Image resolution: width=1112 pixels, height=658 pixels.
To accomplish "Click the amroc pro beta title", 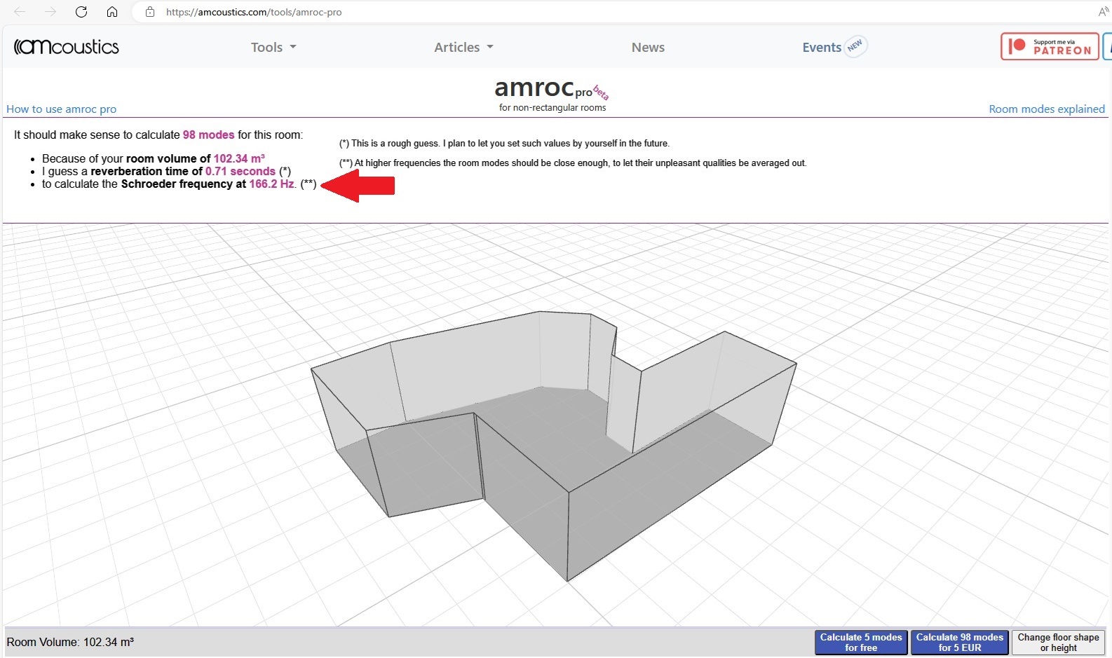I will pyautogui.click(x=552, y=89).
